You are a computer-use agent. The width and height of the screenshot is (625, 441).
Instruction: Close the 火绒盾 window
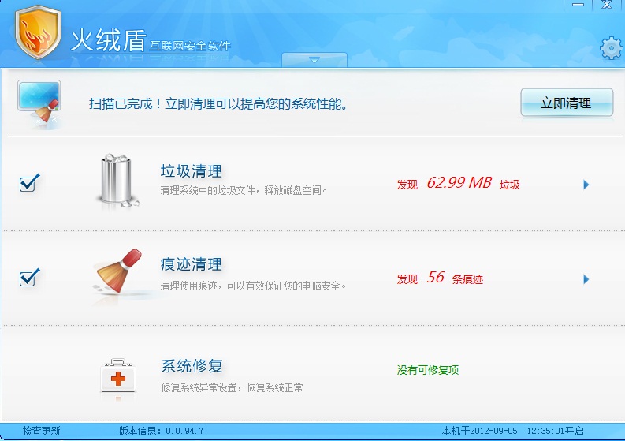pos(607,5)
